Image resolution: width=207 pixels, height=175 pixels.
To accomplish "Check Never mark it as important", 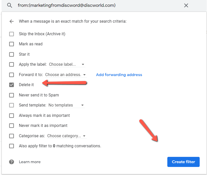I will (11, 126).
